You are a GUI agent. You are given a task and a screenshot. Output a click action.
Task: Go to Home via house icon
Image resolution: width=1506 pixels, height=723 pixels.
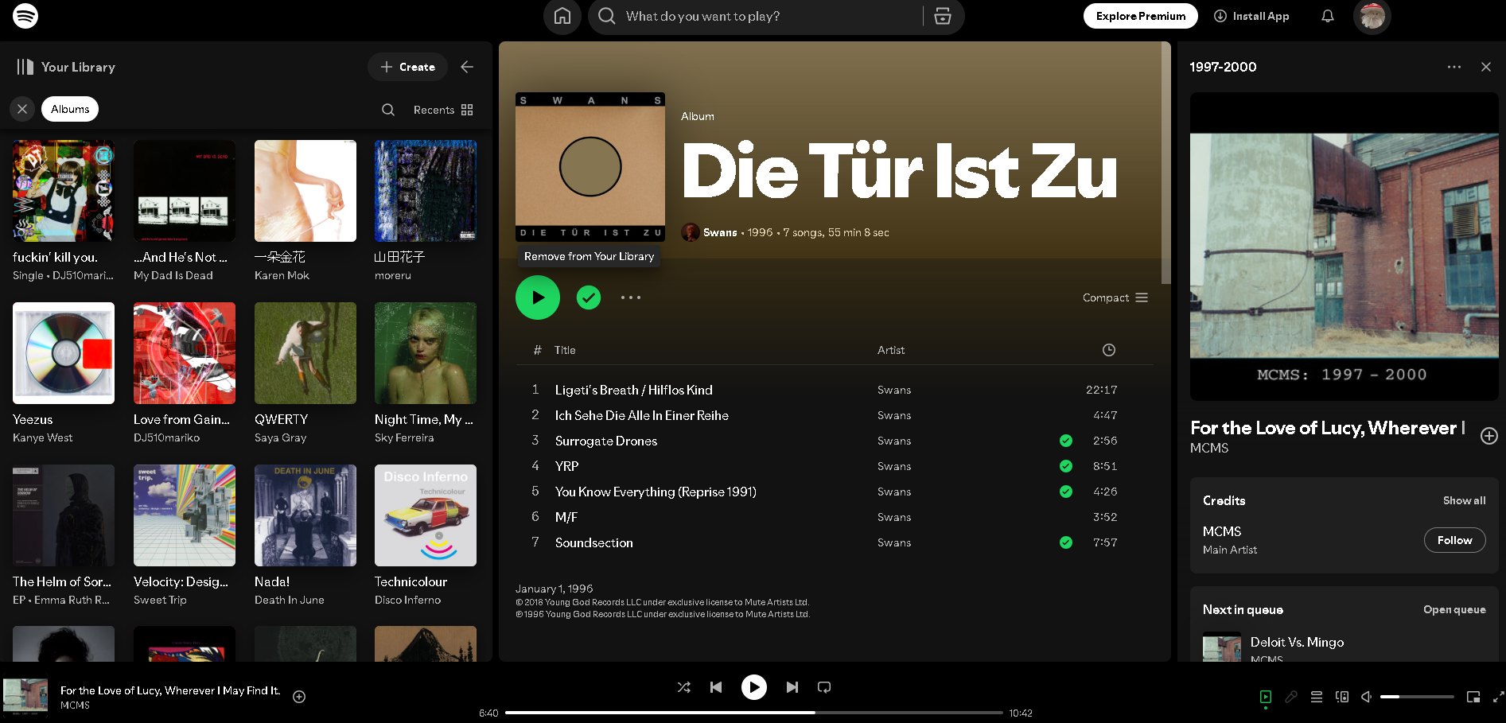pos(562,16)
